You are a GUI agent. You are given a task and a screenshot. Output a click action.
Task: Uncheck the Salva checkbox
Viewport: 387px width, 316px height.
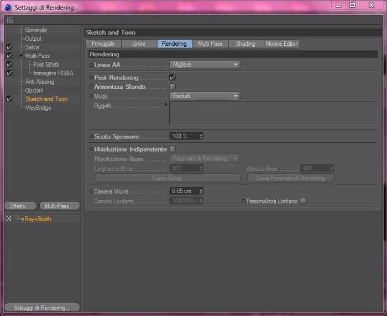(x=9, y=47)
